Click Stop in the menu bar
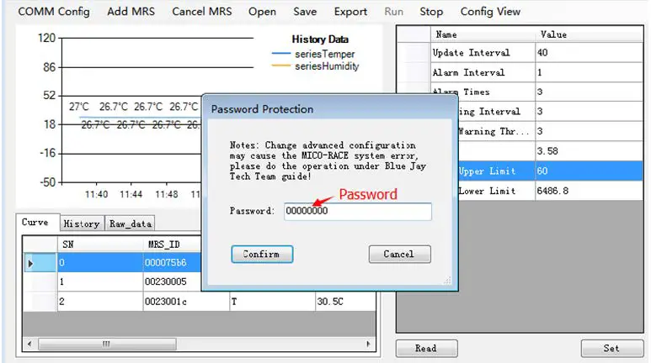The height and width of the screenshot is (363, 651). click(x=431, y=12)
